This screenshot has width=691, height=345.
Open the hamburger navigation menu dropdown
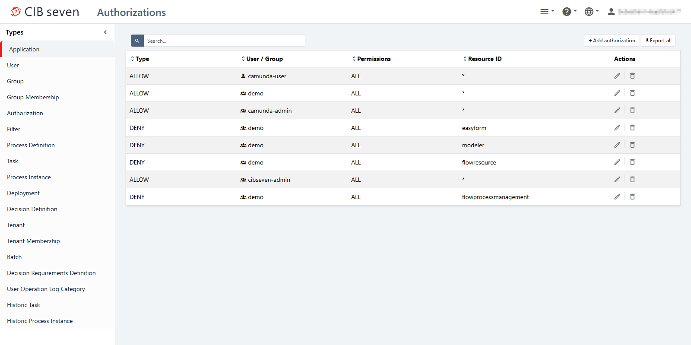tap(547, 12)
